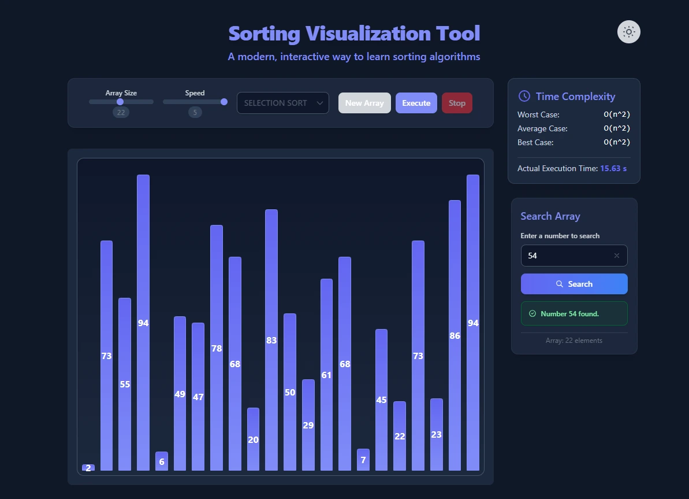This screenshot has width=689, height=499.
Task: Click the green check icon in the found message
Action: tap(532, 313)
